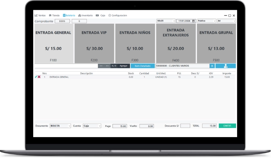Select the ENTRADA GRUPAL ticket tile
This screenshot has height=159, width=271.
point(216,43)
